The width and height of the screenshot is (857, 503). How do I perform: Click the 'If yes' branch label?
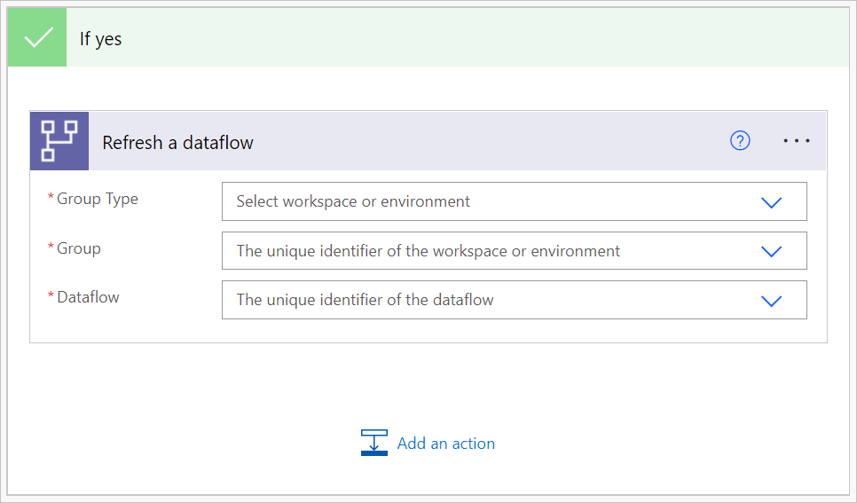tap(101, 40)
